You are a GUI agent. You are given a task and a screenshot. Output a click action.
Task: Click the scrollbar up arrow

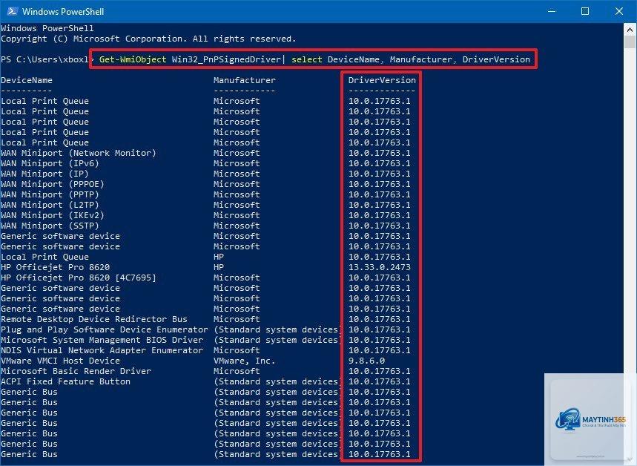(630, 29)
